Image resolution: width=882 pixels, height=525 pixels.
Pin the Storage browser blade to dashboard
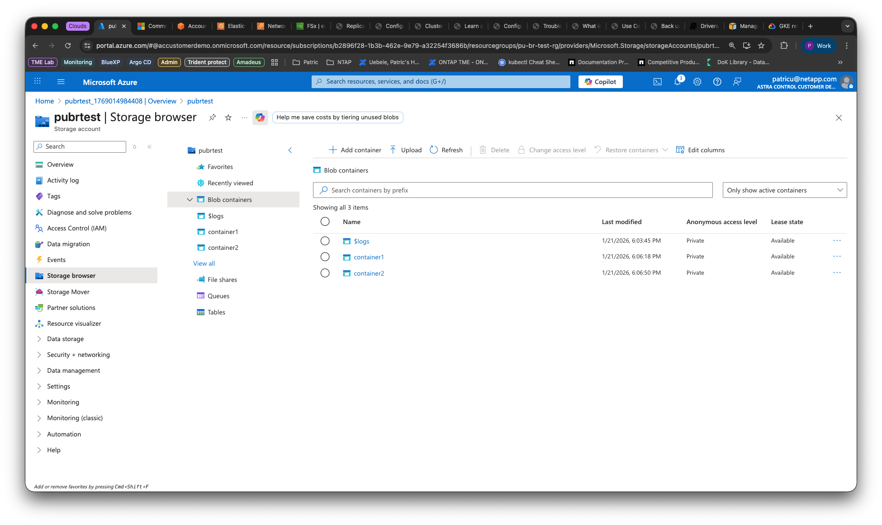click(x=212, y=117)
